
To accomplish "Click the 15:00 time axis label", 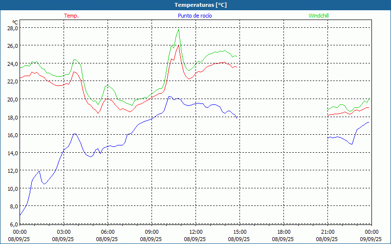I will pos(240,232).
